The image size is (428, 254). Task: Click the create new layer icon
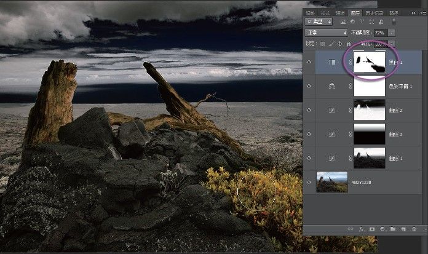point(404,229)
